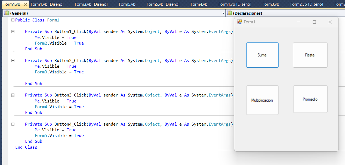Viewport: 345px width, 165px height.
Task: Collapse the Button3_Click sub
Action: [x=13, y=95]
